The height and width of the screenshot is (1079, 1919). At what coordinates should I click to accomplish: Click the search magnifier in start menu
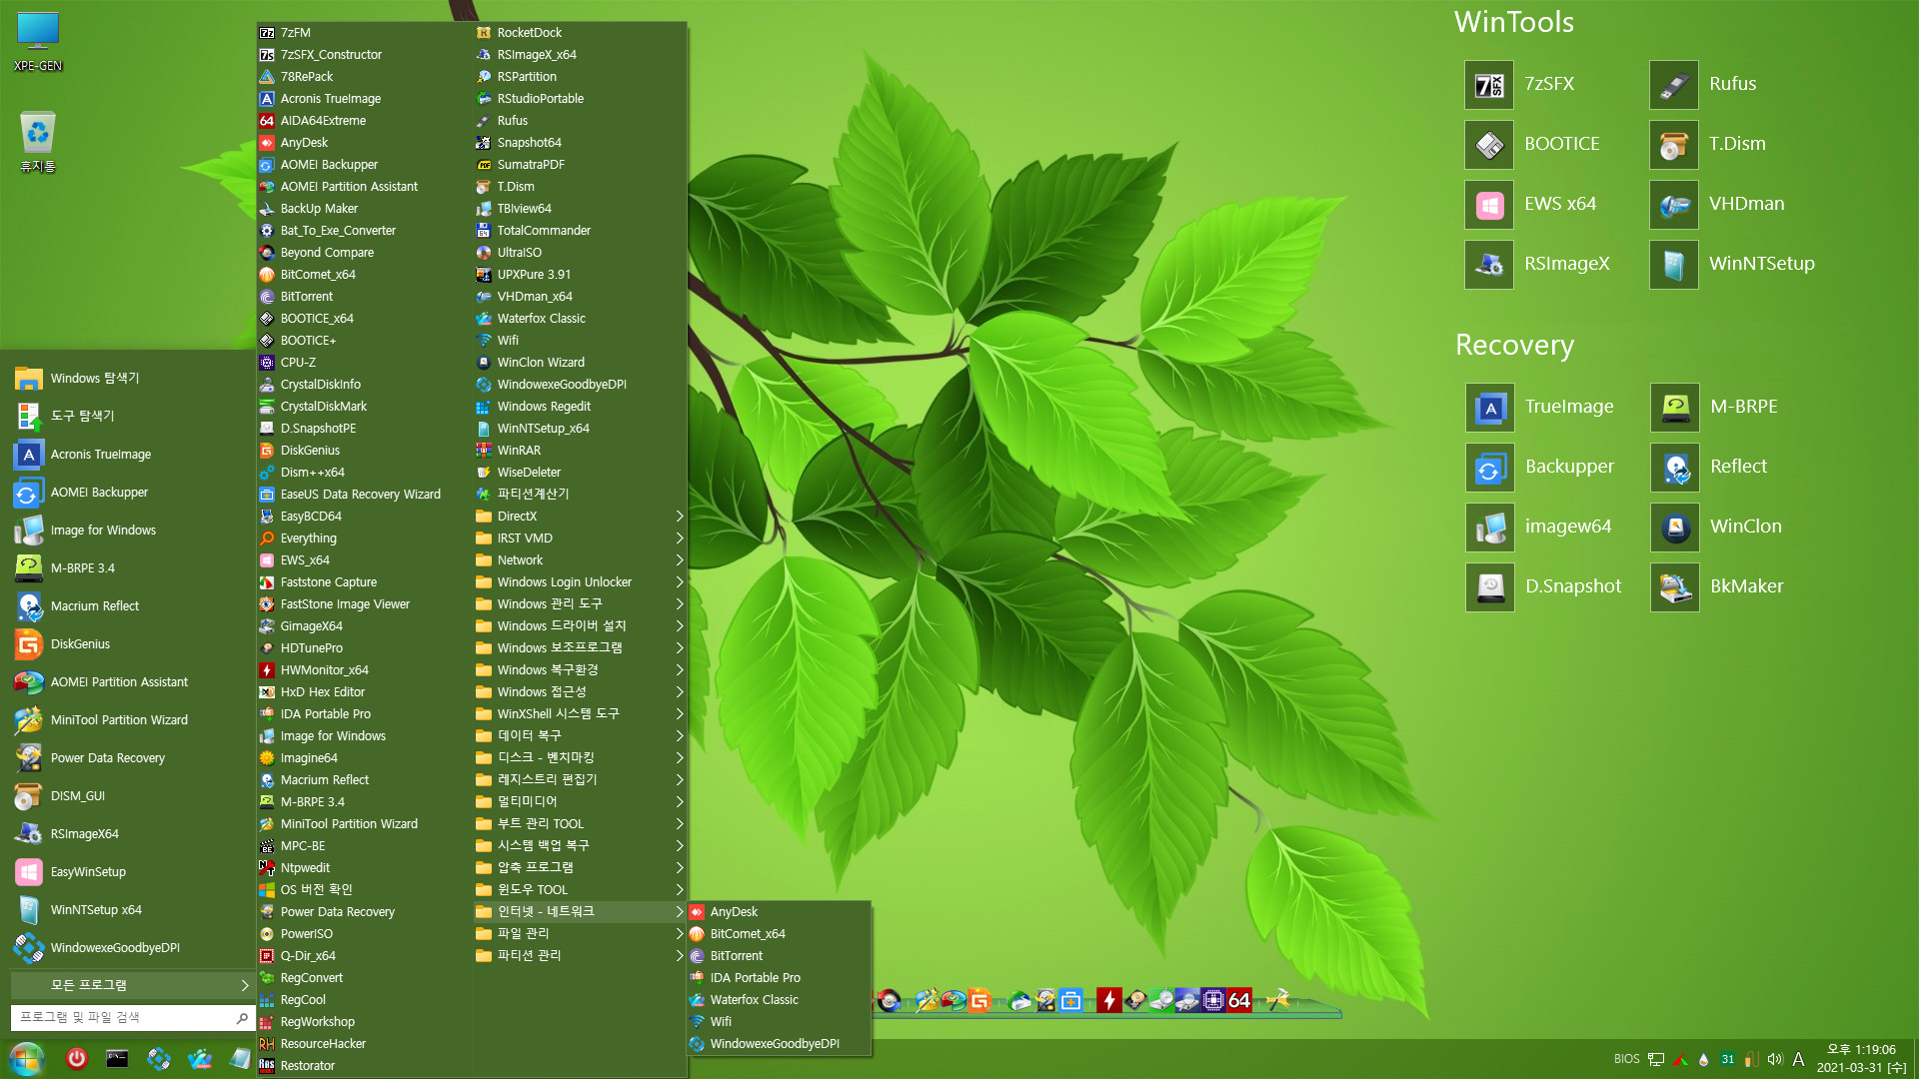[x=242, y=1018]
